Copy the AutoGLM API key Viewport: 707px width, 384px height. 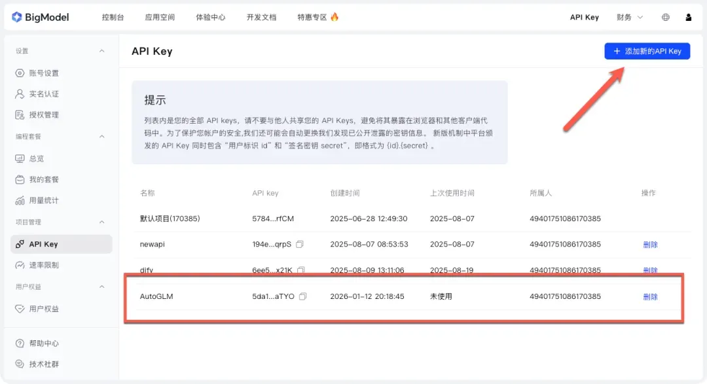point(302,296)
